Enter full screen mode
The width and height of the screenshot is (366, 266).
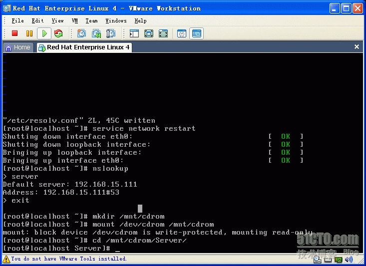[163, 33]
